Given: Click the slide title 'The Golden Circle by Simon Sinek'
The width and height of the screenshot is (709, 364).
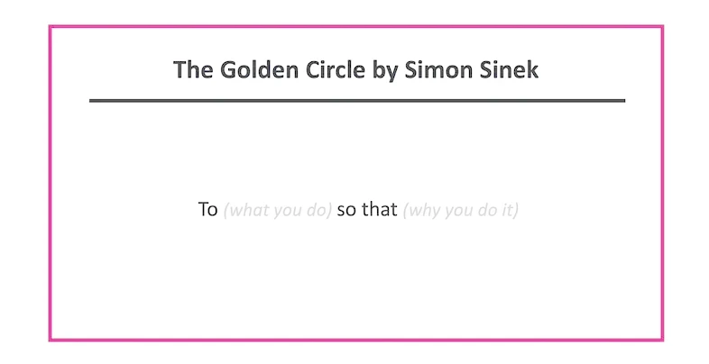Looking at the screenshot, I should tap(356, 70).
